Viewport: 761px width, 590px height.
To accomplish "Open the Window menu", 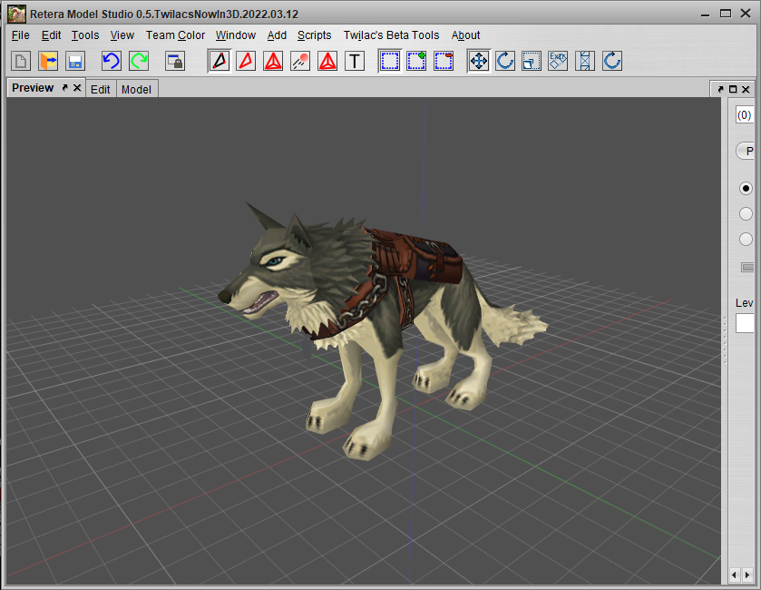I will click(x=236, y=35).
